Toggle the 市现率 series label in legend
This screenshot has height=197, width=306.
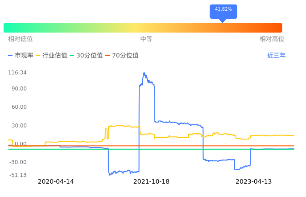tap(24, 56)
